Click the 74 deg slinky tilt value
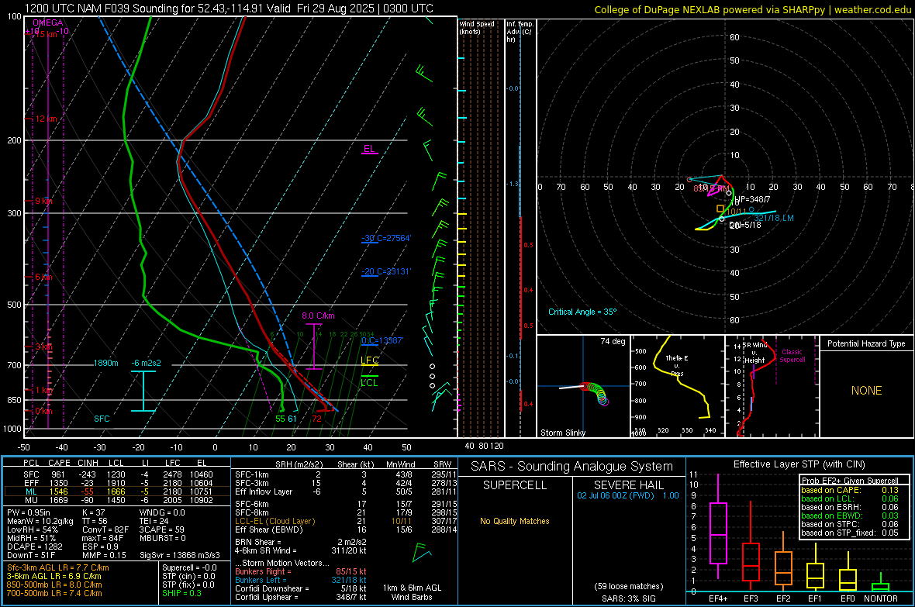Viewport: 915px width, 607px height. click(613, 341)
